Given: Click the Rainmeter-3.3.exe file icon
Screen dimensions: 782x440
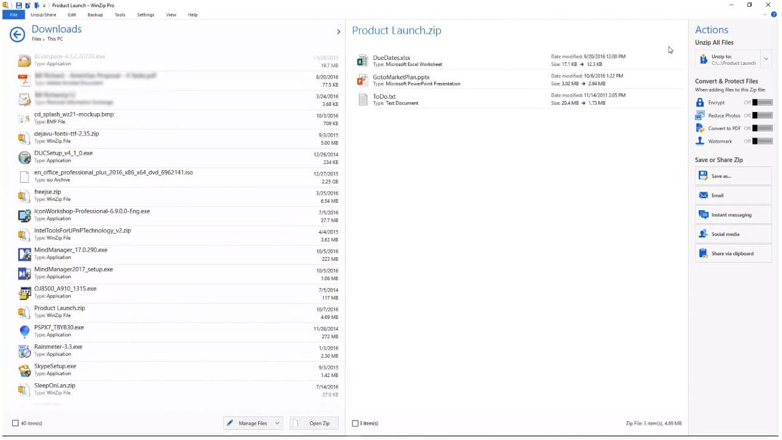Looking at the screenshot, I should coord(24,351).
